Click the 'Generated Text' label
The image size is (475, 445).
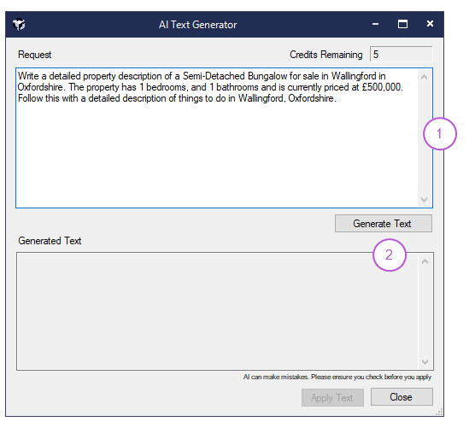tap(50, 241)
